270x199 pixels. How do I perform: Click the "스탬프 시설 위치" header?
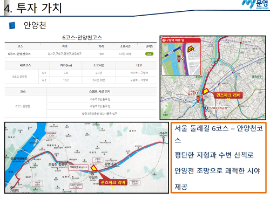click(99, 92)
